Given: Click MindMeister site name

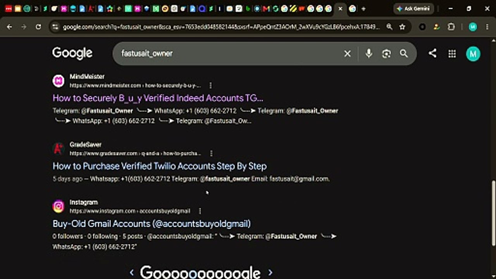Looking at the screenshot, I should click(87, 76).
